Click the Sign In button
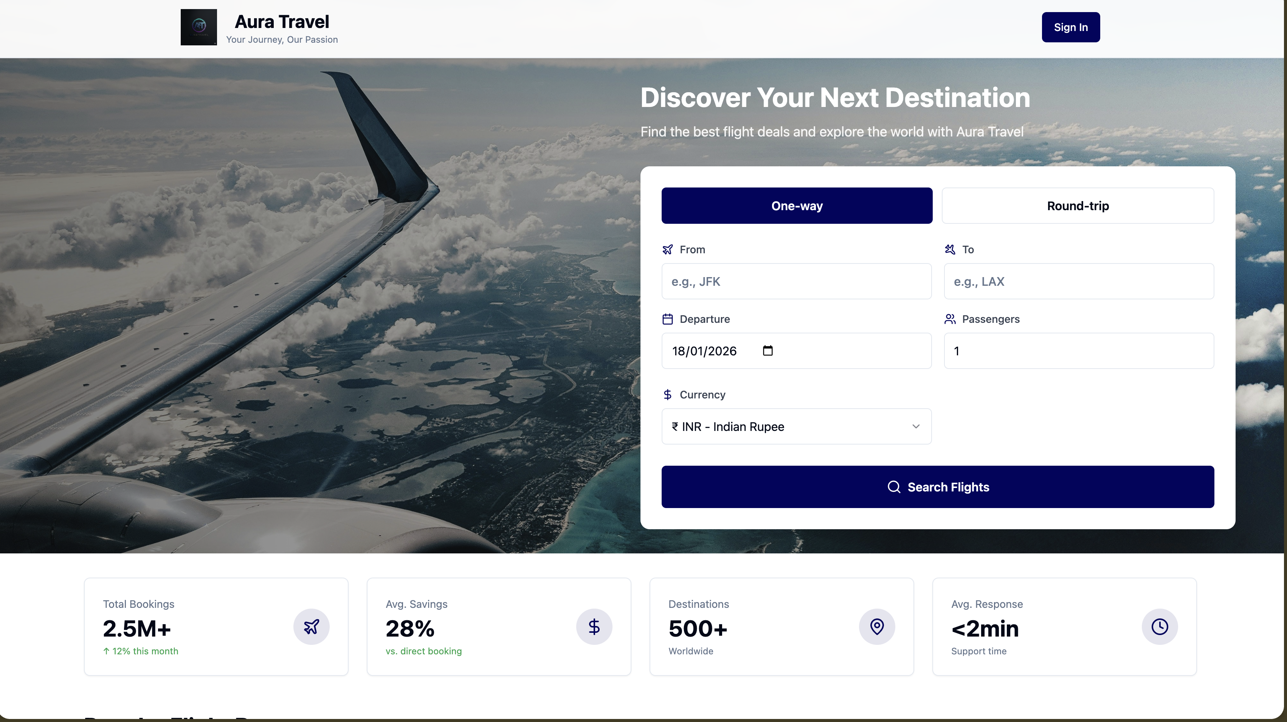Image resolution: width=1287 pixels, height=722 pixels. [x=1070, y=27]
